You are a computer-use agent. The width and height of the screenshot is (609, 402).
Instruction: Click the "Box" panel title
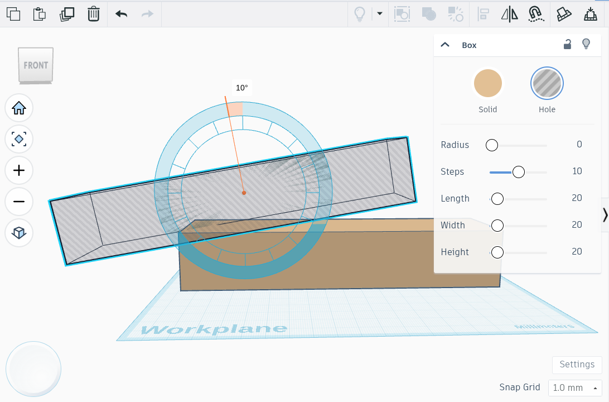point(469,45)
